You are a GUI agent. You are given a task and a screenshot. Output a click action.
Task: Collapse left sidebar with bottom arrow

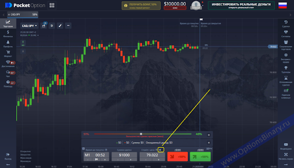pos(8,165)
